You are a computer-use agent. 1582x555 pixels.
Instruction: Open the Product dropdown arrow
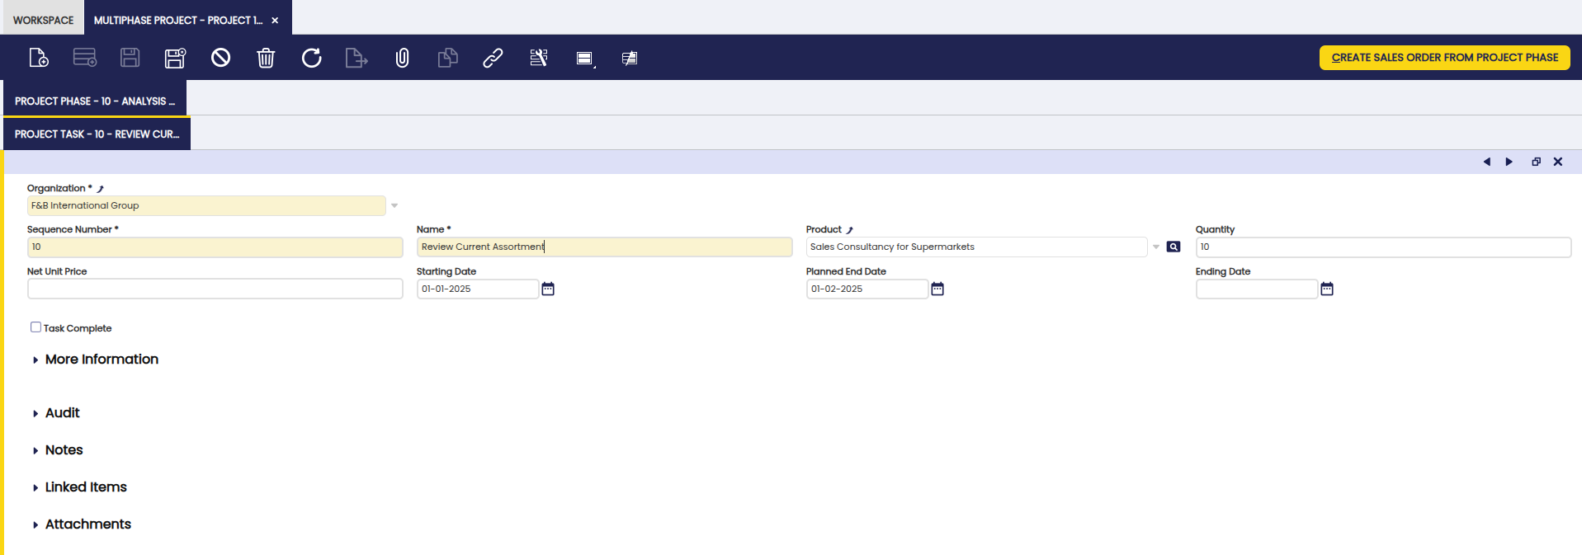[x=1156, y=247]
